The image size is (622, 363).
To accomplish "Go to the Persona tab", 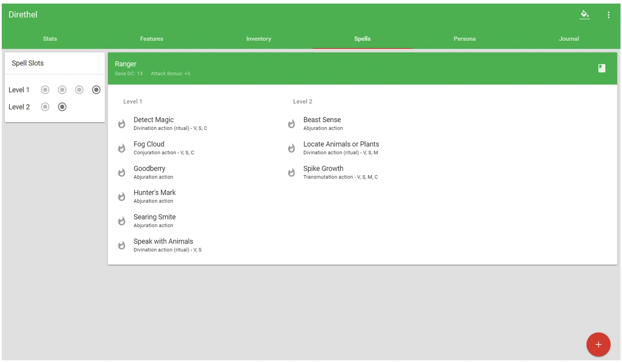I will pyautogui.click(x=464, y=39).
